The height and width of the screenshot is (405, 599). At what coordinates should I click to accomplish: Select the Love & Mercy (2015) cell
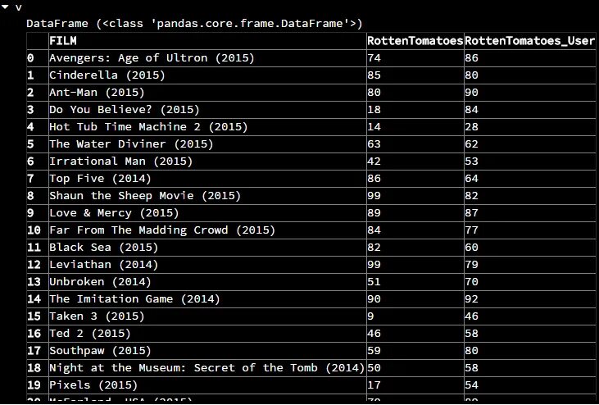pos(207,213)
